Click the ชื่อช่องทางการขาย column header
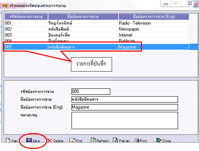The height and width of the screenshot is (151, 199). pos(83,17)
